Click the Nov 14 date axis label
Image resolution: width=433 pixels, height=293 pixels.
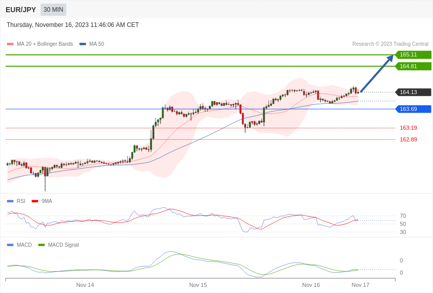(85, 285)
